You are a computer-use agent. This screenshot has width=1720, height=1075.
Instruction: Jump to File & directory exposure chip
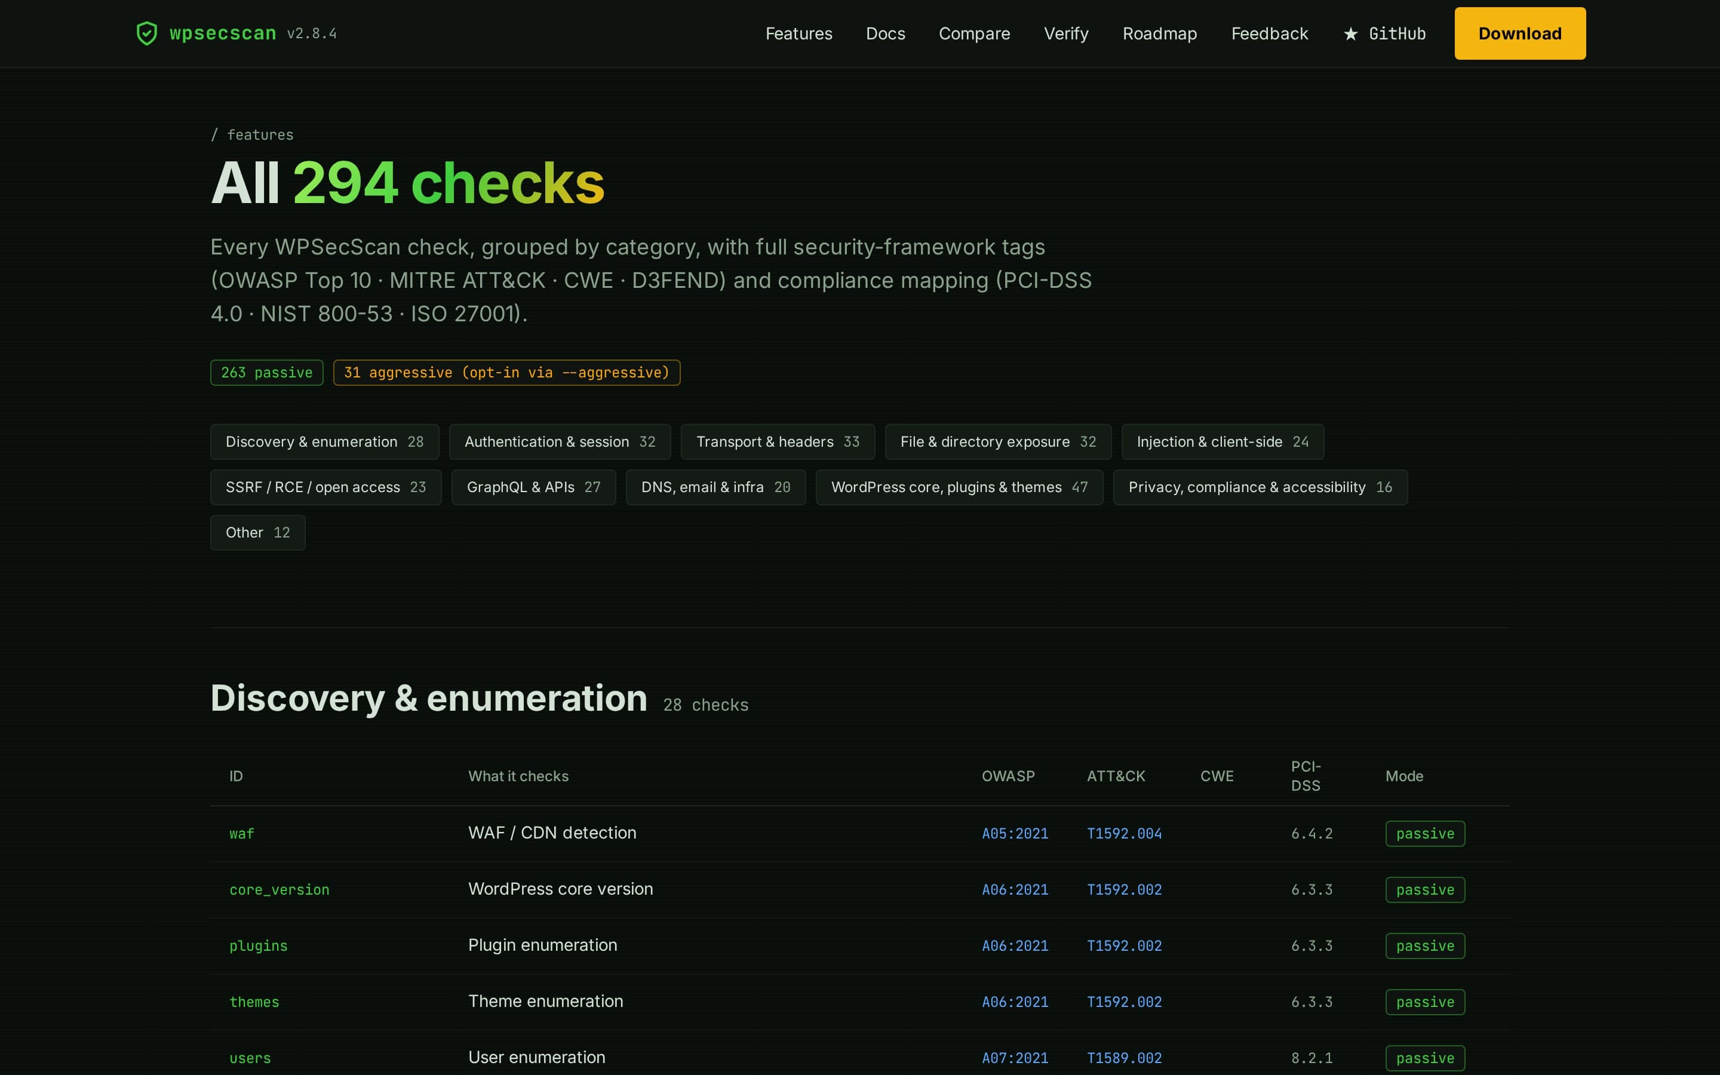pos(998,441)
